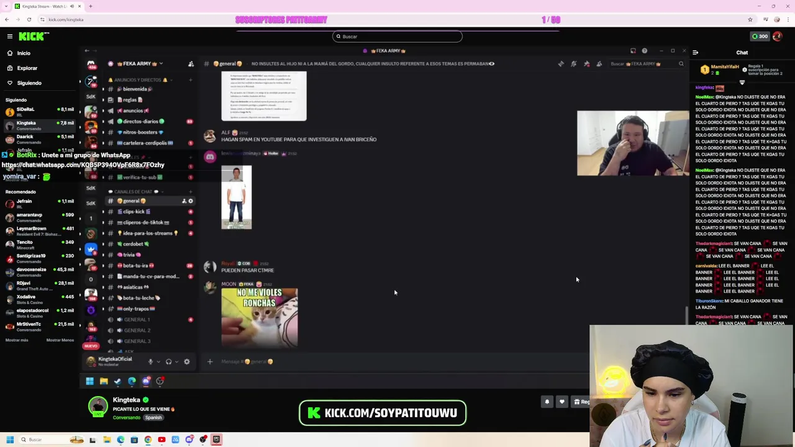
Task: Open the 300 Kick points balance
Action: point(760,36)
